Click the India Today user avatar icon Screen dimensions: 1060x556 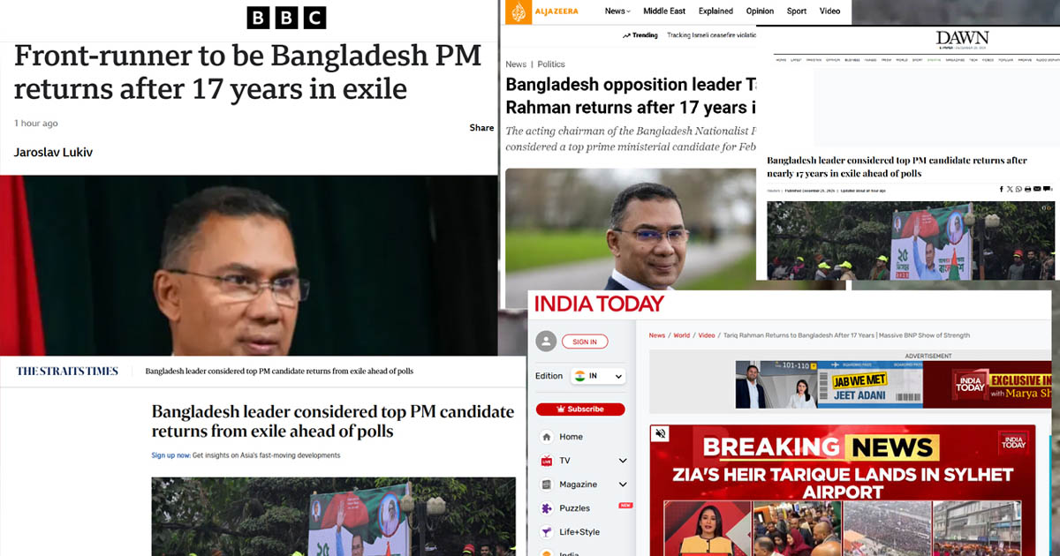tap(546, 342)
